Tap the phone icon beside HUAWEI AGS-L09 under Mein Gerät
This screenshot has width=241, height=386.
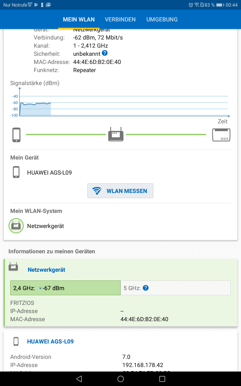coord(16,172)
